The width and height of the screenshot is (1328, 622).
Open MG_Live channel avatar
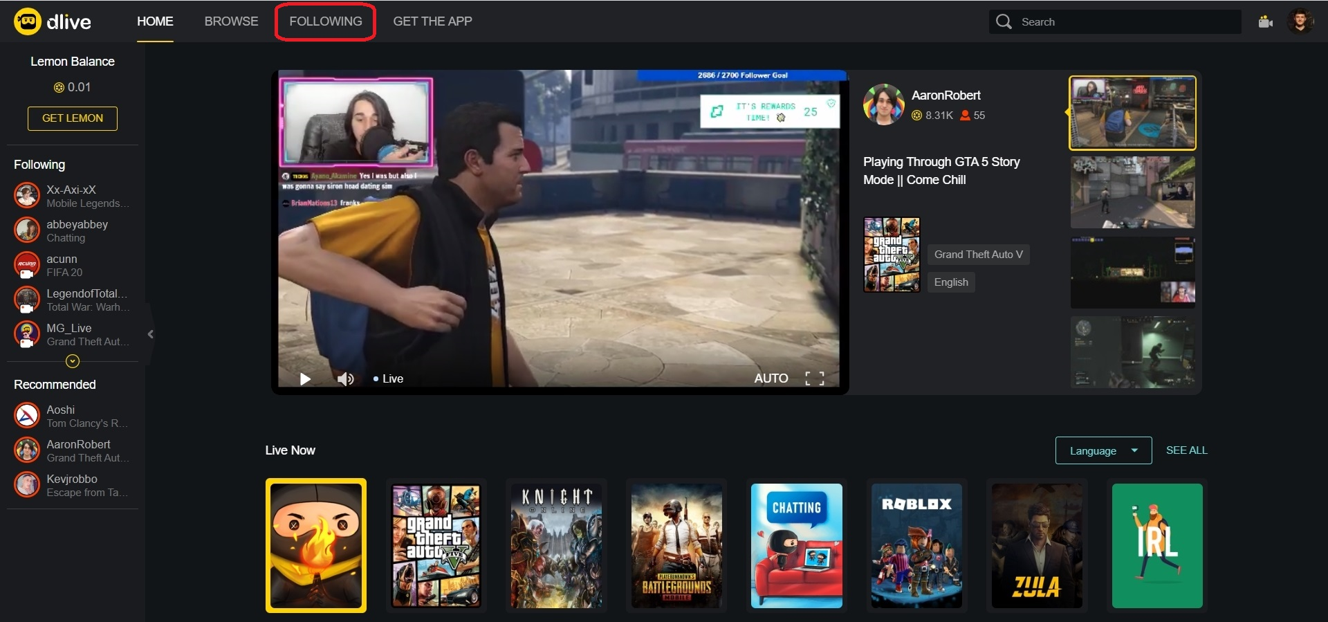tap(27, 334)
